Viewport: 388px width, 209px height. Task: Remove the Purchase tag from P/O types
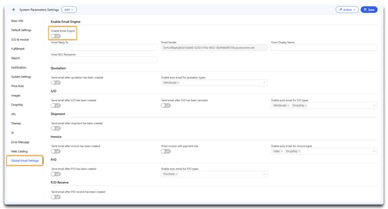coord(177,174)
